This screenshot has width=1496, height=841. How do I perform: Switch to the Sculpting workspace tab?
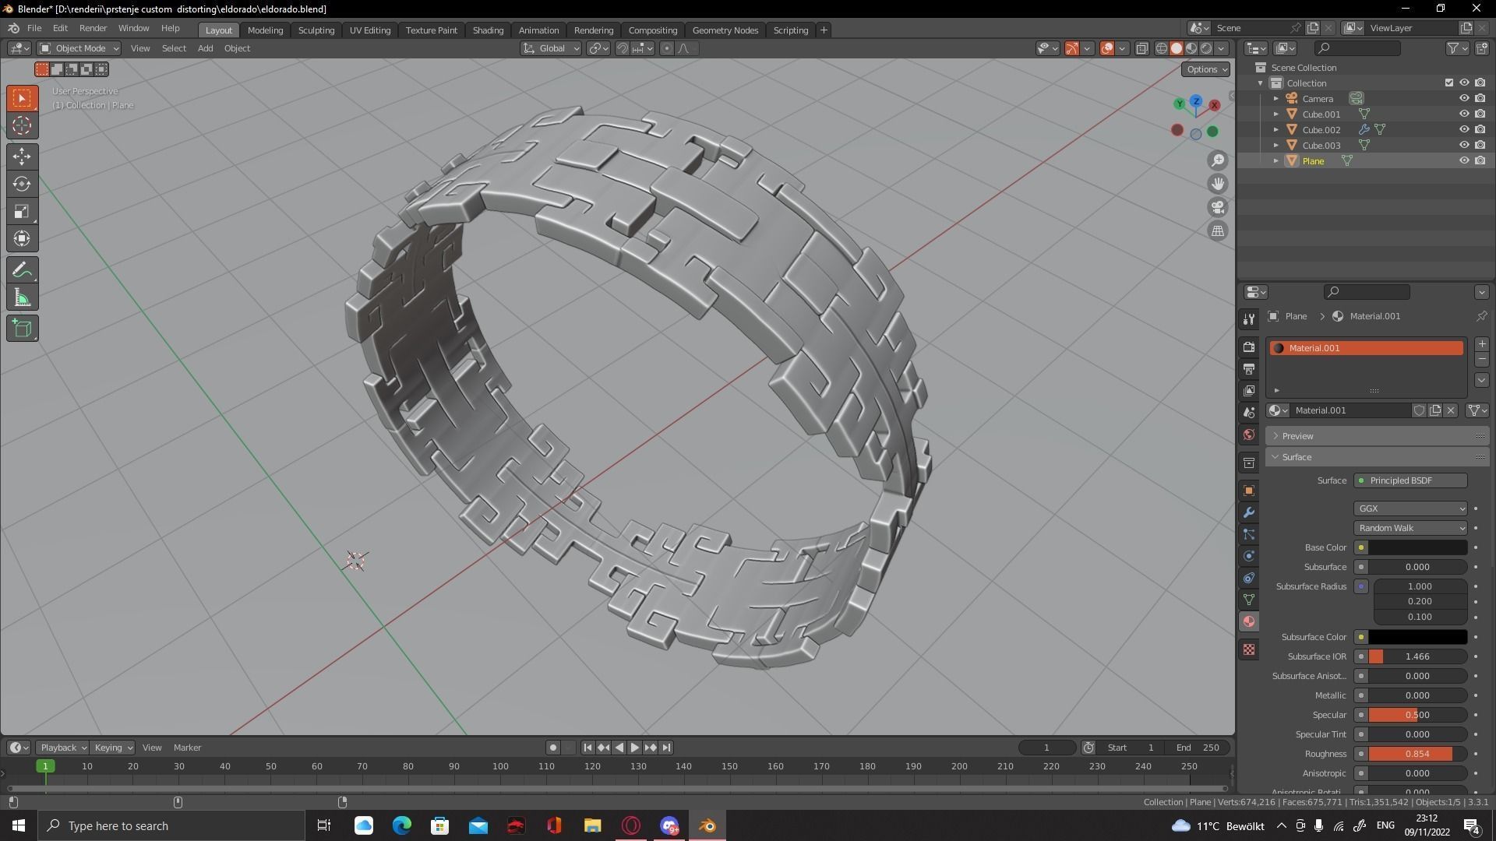click(316, 30)
